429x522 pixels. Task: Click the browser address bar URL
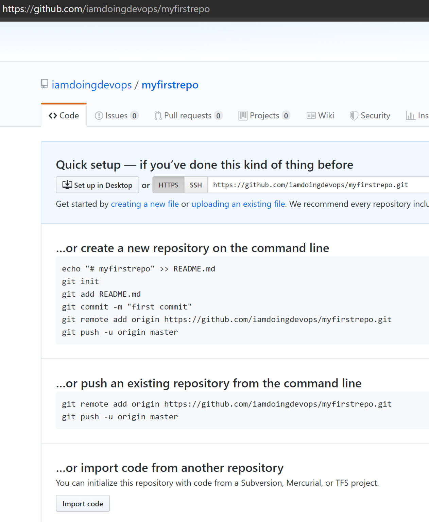tap(106, 9)
